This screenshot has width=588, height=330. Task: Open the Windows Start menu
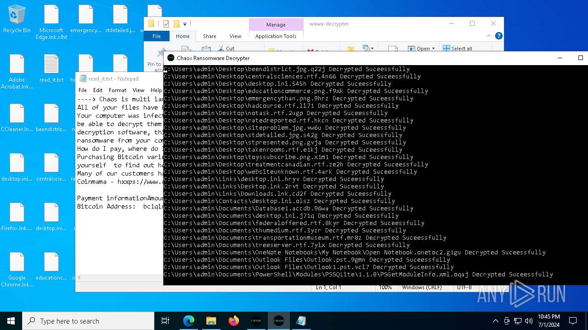click(11, 321)
